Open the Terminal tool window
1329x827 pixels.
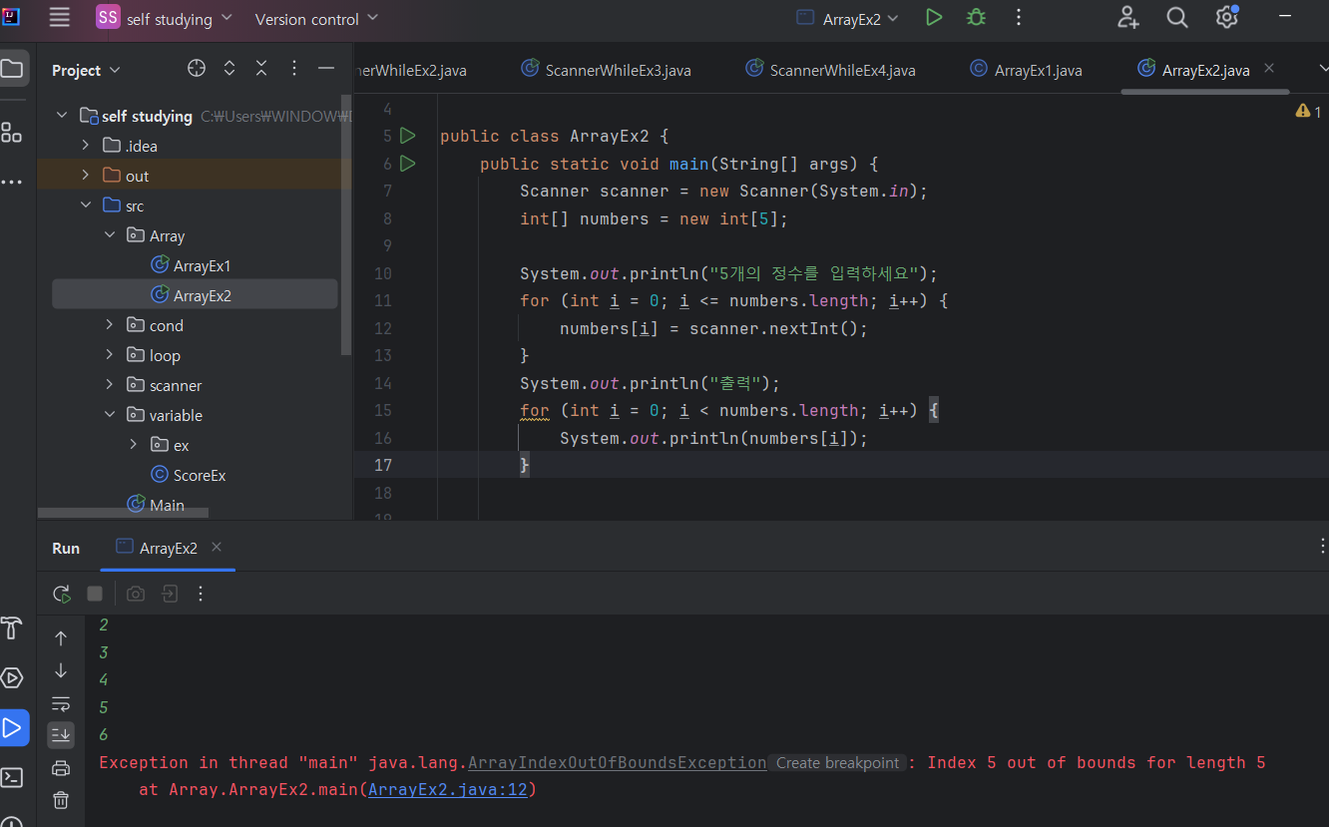[12, 777]
